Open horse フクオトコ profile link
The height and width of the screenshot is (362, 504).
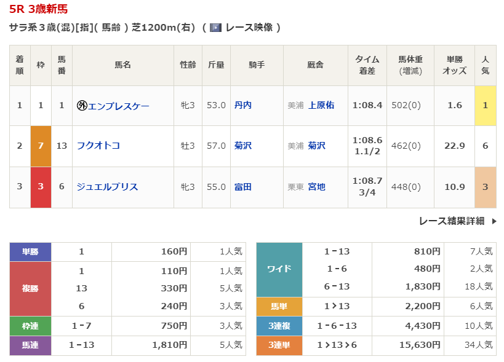tap(98, 146)
